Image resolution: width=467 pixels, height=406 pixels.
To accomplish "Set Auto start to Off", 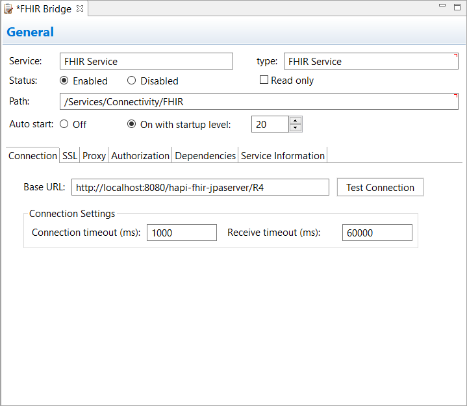I will (x=64, y=124).
